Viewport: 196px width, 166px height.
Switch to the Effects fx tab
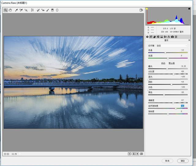point(169,37)
